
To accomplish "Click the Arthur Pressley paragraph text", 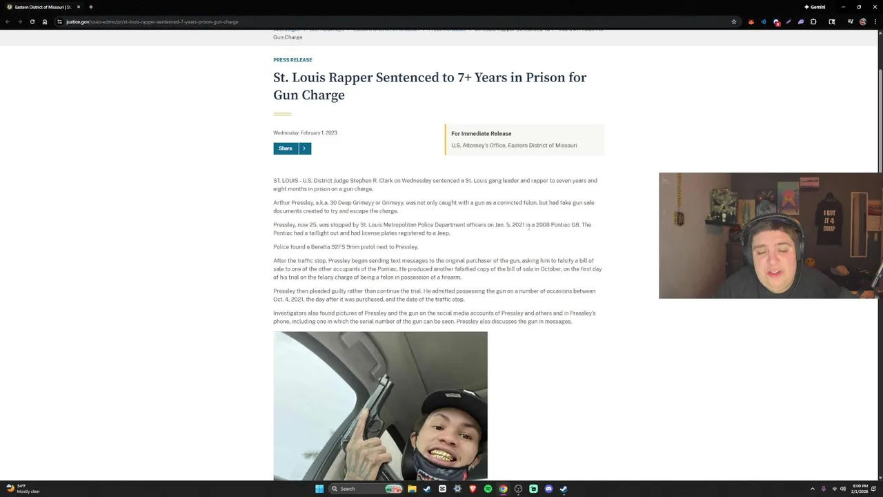I will 433,206.
